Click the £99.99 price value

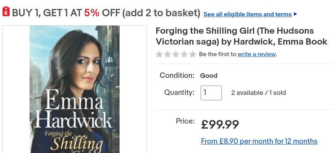[x=220, y=125]
